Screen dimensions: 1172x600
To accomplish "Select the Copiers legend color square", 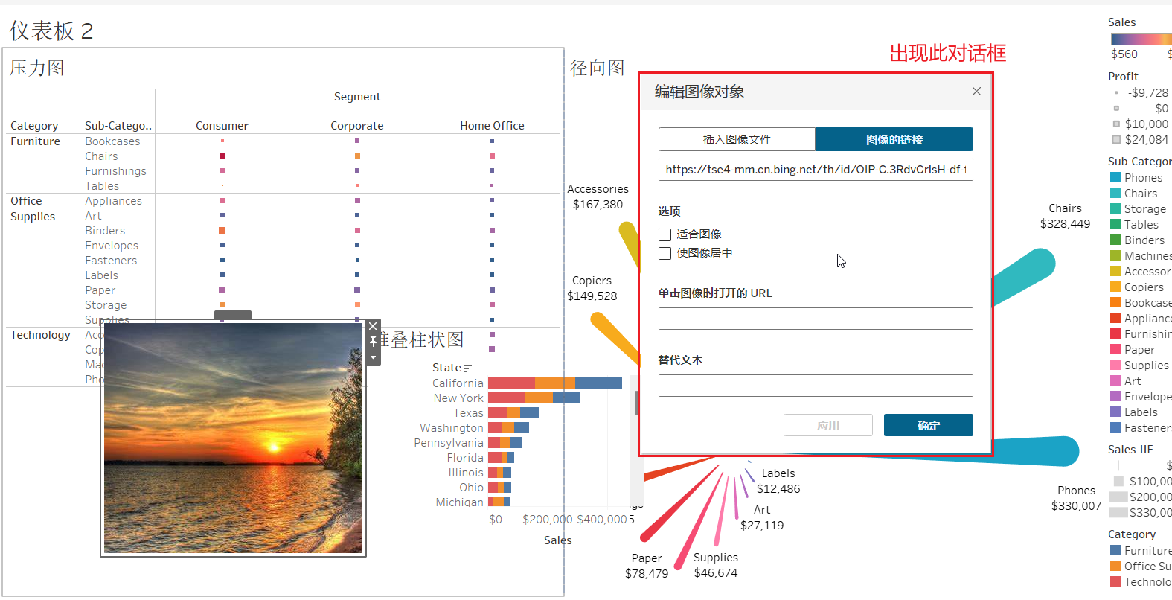I will [1115, 287].
